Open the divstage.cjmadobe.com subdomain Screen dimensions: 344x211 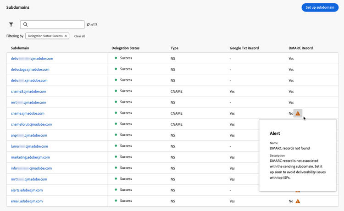coord(30,69)
